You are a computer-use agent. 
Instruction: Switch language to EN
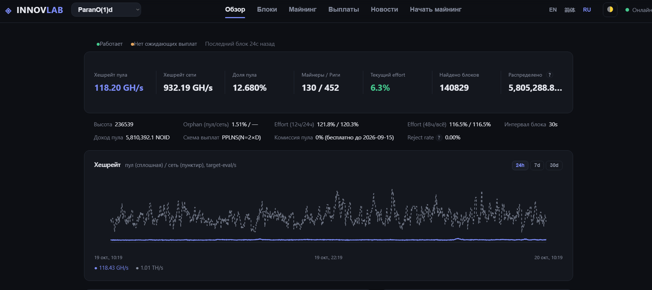tap(553, 10)
